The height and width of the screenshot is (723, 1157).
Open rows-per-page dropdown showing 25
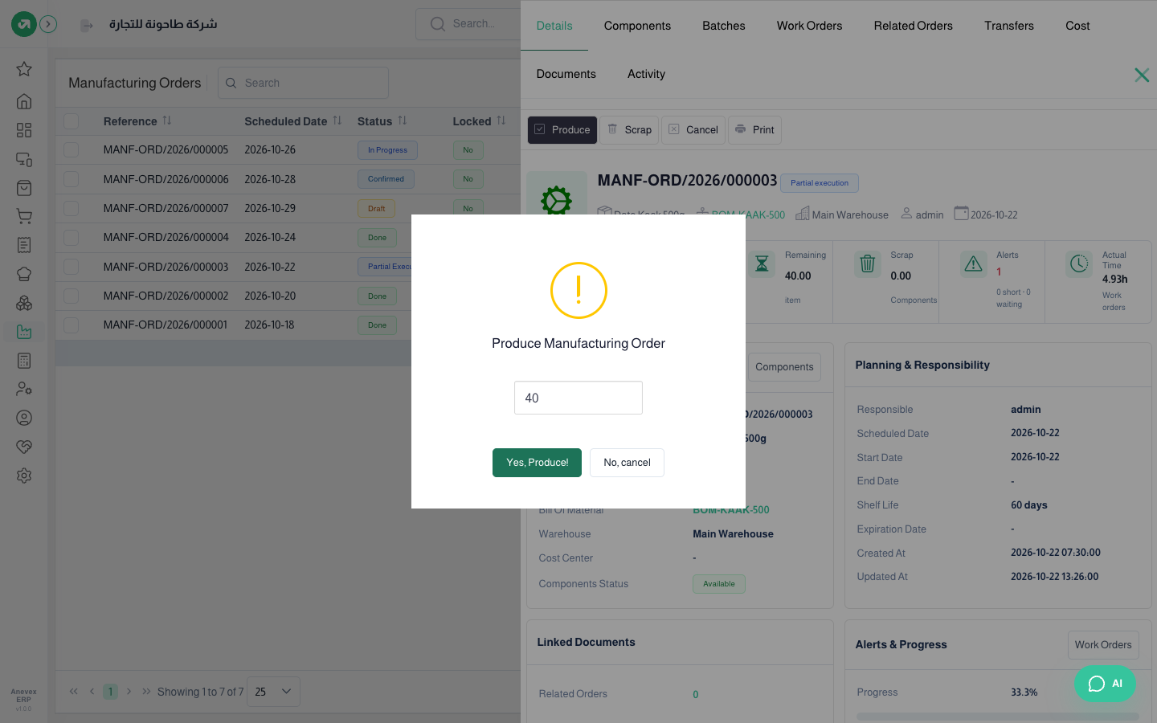point(273,692)
